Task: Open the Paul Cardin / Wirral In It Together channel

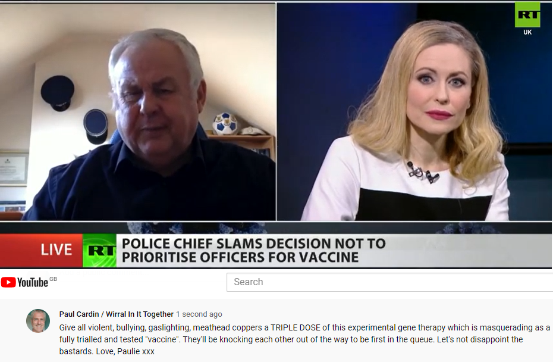Action: tap(117, 314)
